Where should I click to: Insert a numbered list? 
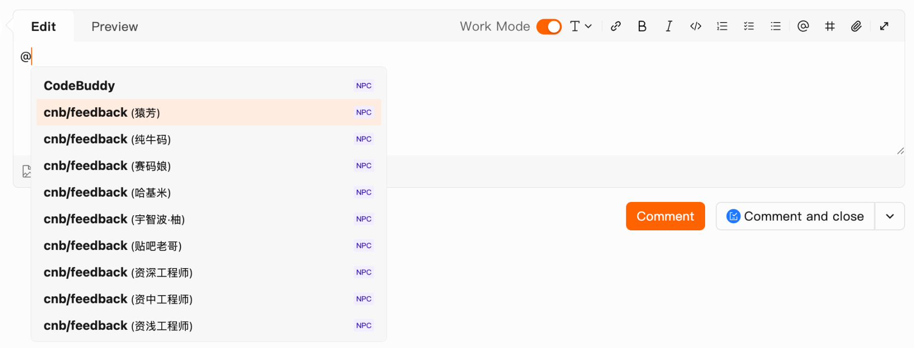pyautogui.click(x=722, y=26)
